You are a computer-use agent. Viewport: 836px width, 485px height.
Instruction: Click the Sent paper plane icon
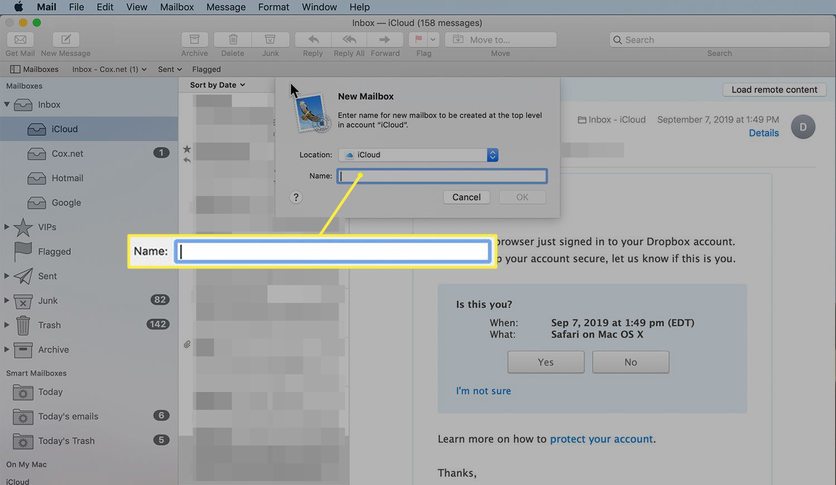click(x=23, y=276)
